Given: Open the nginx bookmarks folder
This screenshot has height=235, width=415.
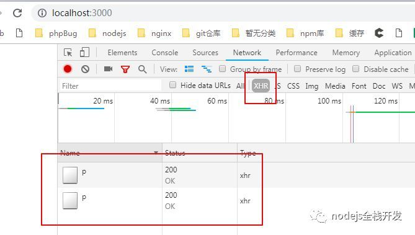Looking at the screenshot, I should coord(154,33).
